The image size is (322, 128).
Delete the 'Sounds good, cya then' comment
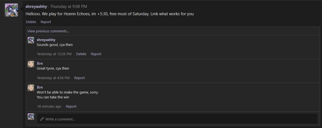click(81, 54)
